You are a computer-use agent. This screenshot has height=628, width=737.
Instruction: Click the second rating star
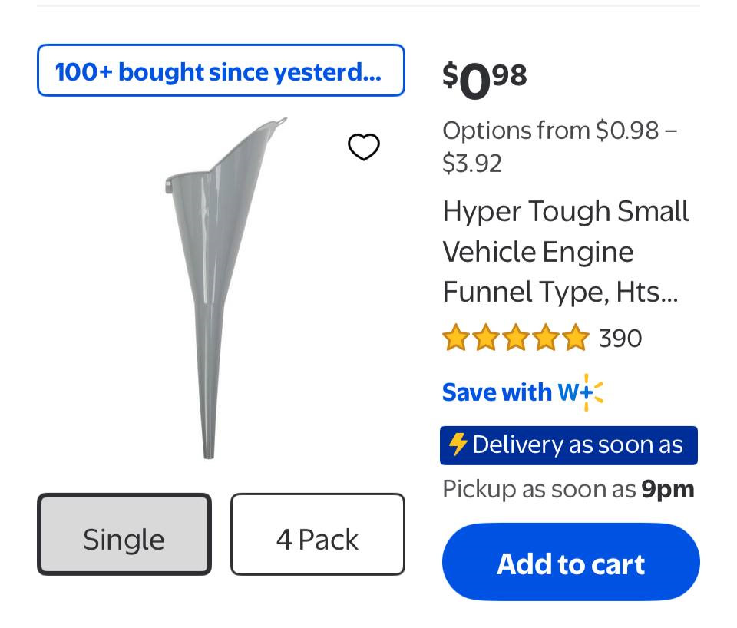click(485, 338)
